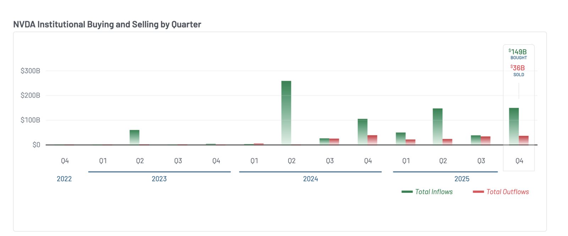Click the Q4 2024 green inflow bar
Viewport: 568px width, 236px height.
pos(362,132)
